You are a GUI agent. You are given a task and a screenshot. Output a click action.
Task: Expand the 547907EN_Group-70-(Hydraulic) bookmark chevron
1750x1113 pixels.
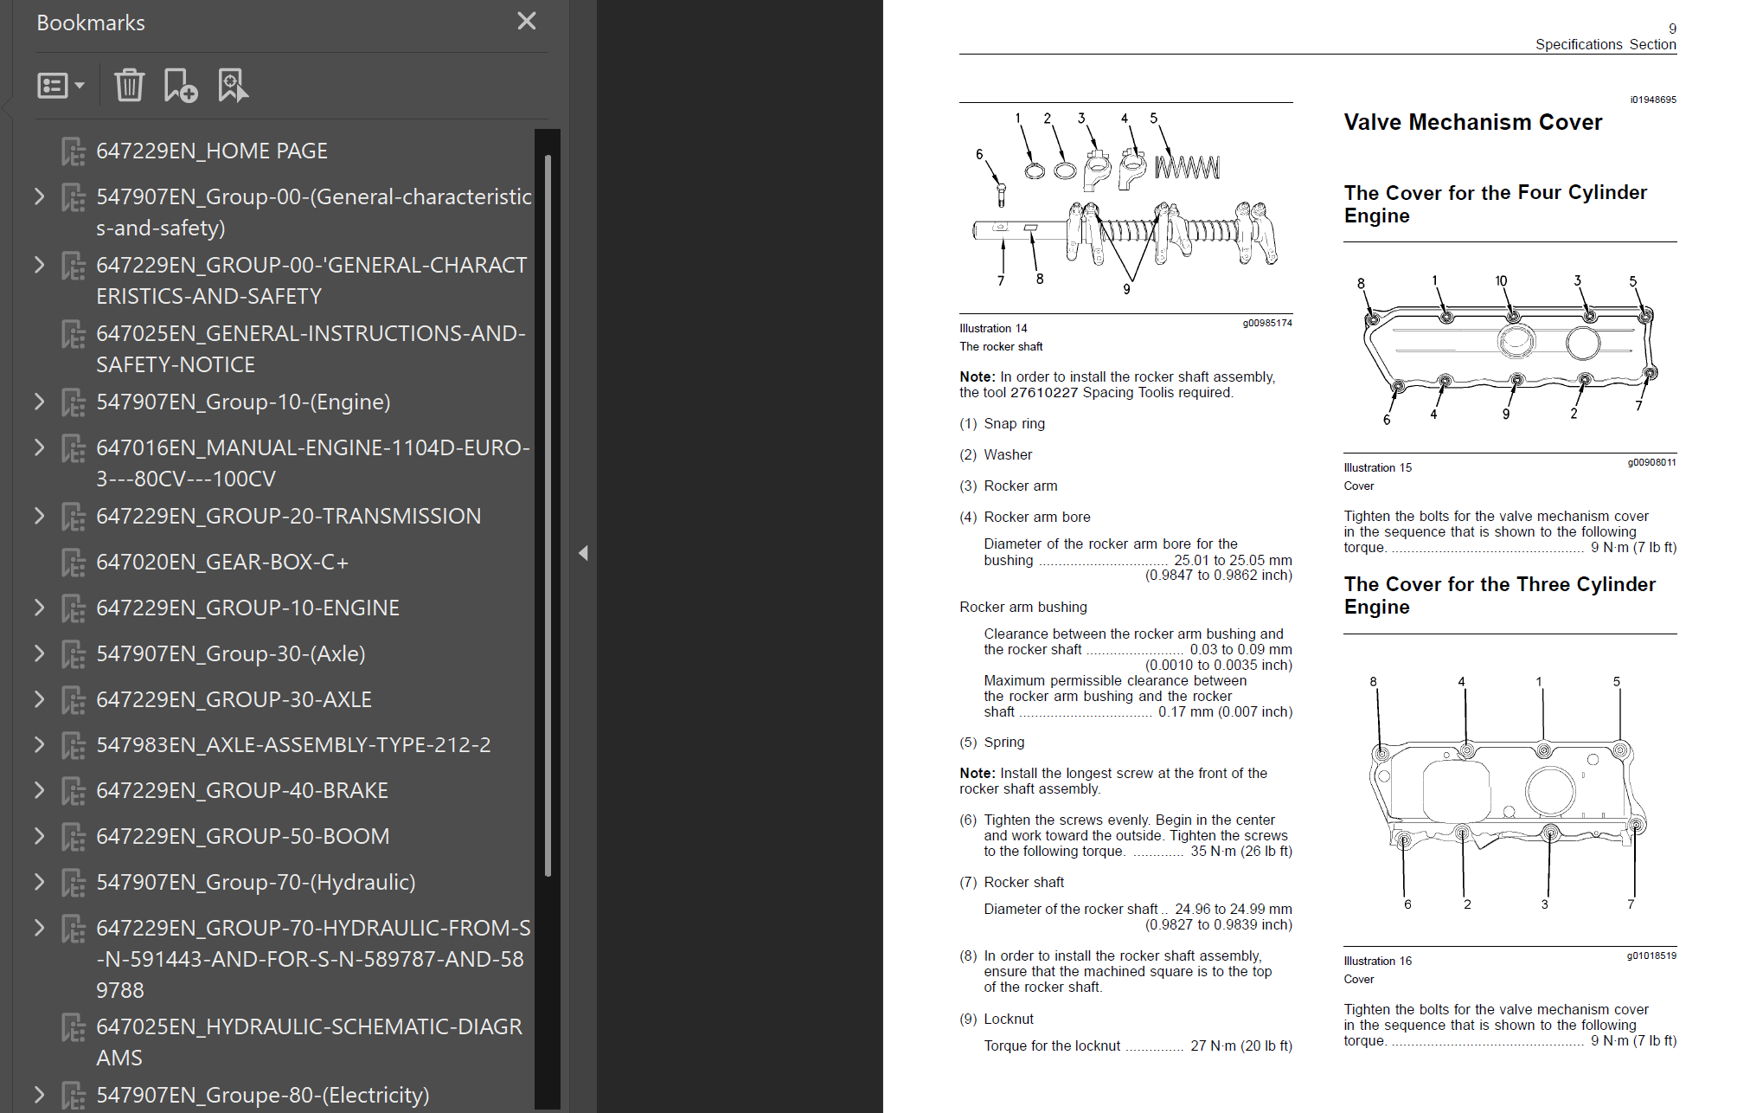(x=39, y=882)
